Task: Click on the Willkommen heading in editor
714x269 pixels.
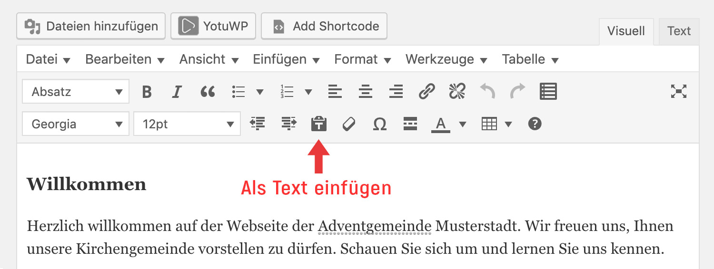Action: [x=86, y=184]
